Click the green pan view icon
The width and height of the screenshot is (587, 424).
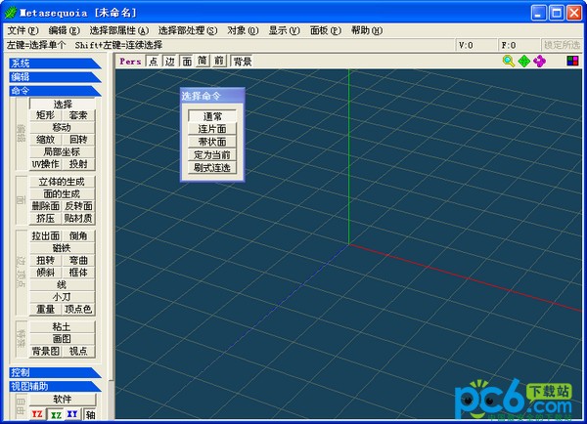coord(524,61)
